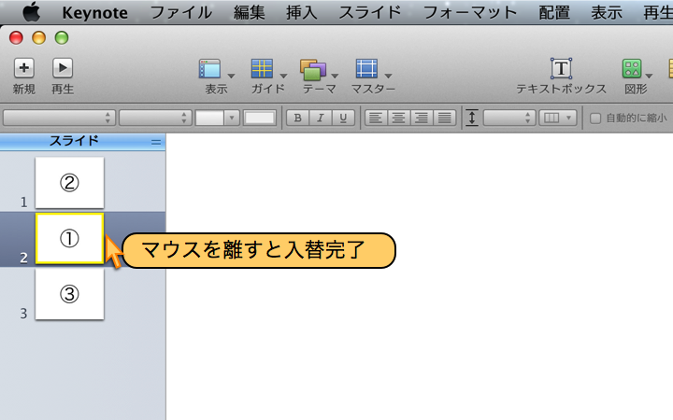Click the ガイド guides toolbar icon
The width and height of the screenshot is (673, 420).
pos(263,68)
